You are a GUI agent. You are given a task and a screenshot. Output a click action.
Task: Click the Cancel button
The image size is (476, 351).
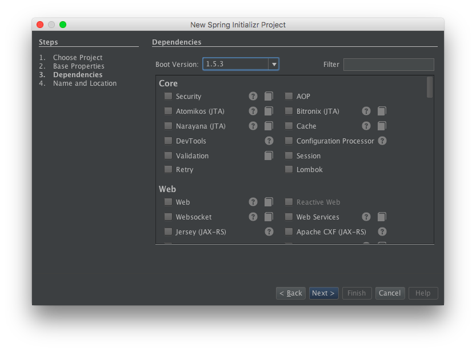click(x=390, y=293)
